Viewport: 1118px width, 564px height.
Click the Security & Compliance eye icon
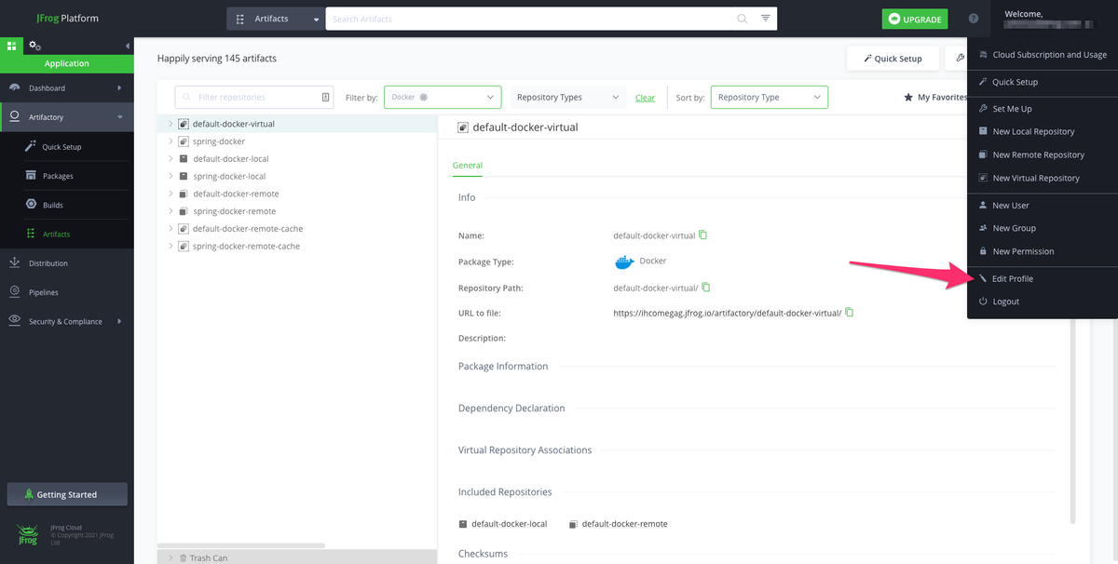coord(15,321)
